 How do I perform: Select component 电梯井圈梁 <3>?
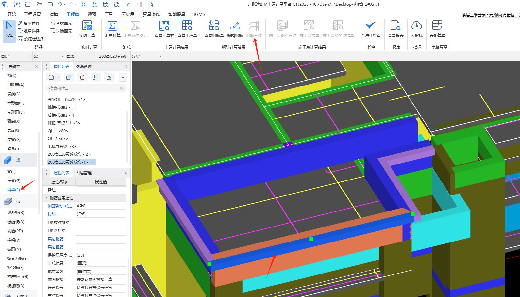point(62,146)
